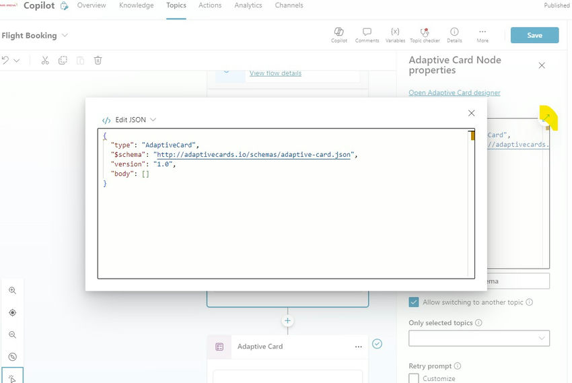Cut the selected node with scissors icon
This screenshot has height=383, width=572.
click(45, 60)
